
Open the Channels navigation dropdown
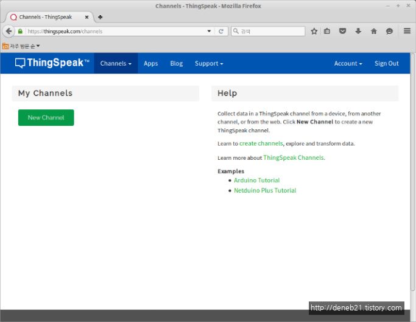(116, 63)
